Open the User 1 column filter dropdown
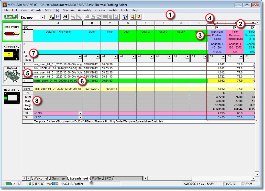The width and height of the screenshot is (265, 191). (x=134, y=57)
